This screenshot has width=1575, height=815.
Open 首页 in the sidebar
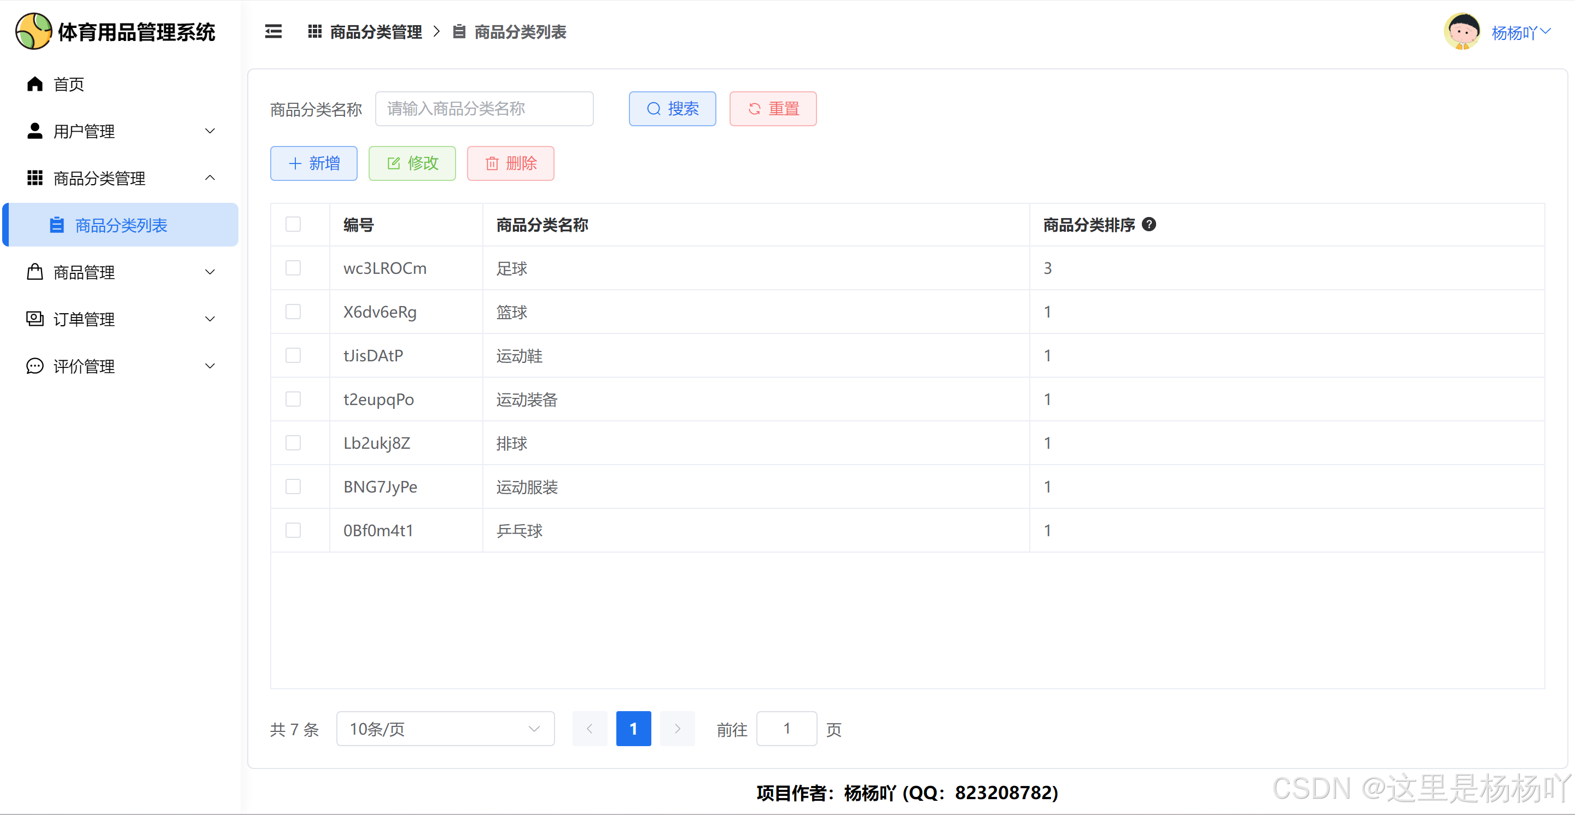(120, 84)
